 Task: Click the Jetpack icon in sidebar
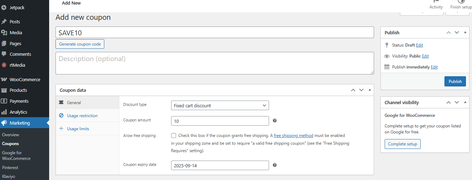(x=4, y=7)
